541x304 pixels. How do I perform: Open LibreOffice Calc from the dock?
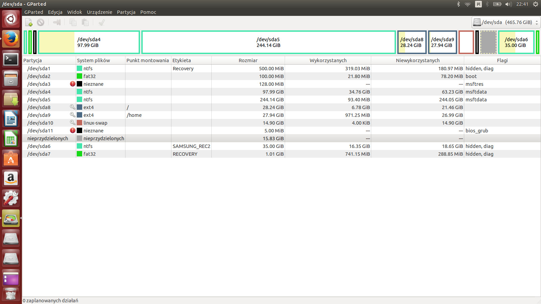pyautogui.click(x=11, y=138)
